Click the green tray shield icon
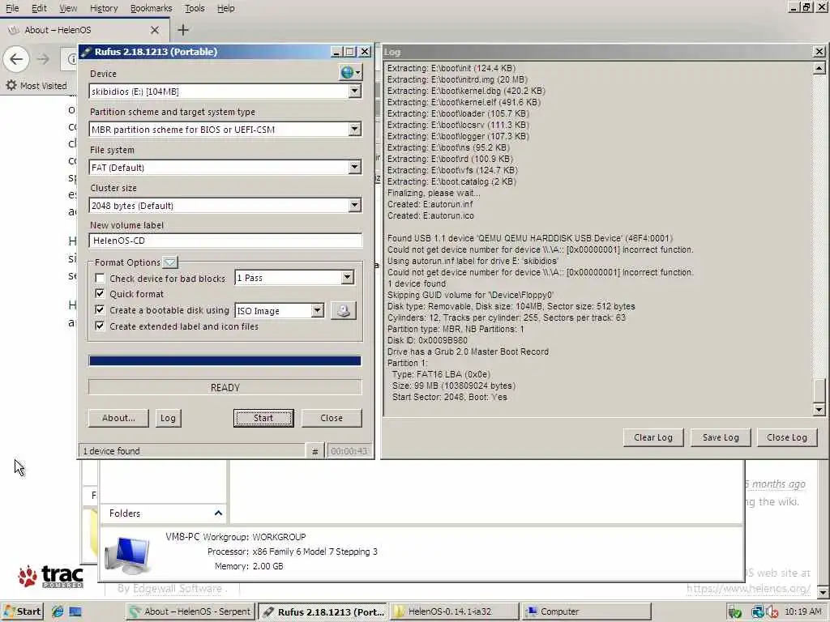 click(x=734, y=612)
